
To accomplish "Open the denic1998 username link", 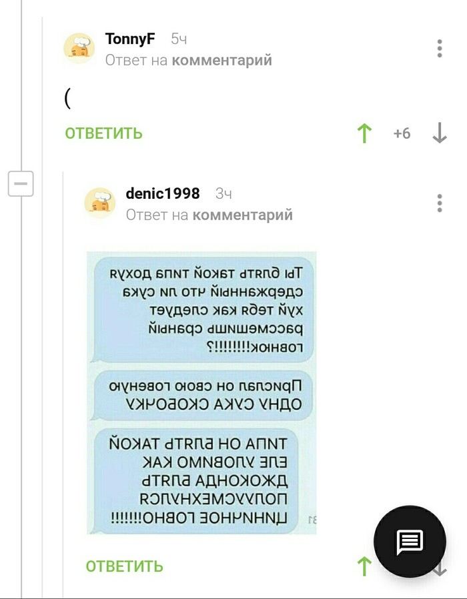I will 163,193.
